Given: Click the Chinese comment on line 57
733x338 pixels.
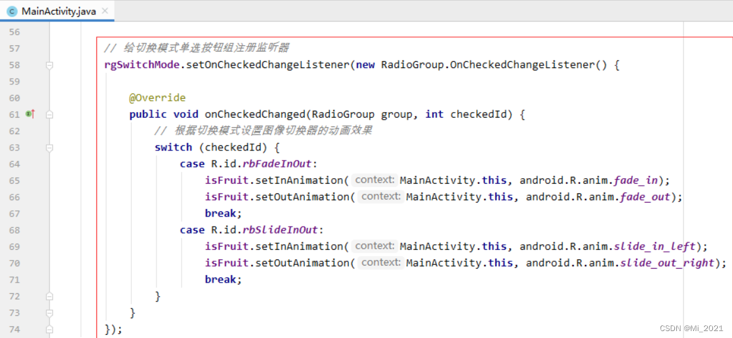Looking at the screenshot, I should coord(197,48).
